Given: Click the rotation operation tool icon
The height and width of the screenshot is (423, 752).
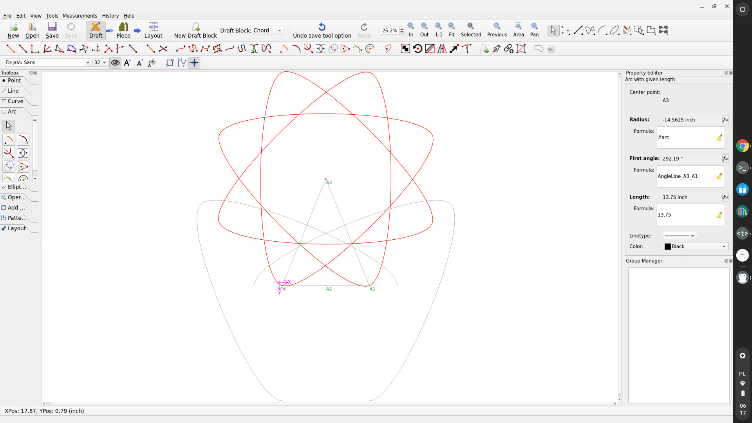Looking at the screenshot, I should coord(418,49).
